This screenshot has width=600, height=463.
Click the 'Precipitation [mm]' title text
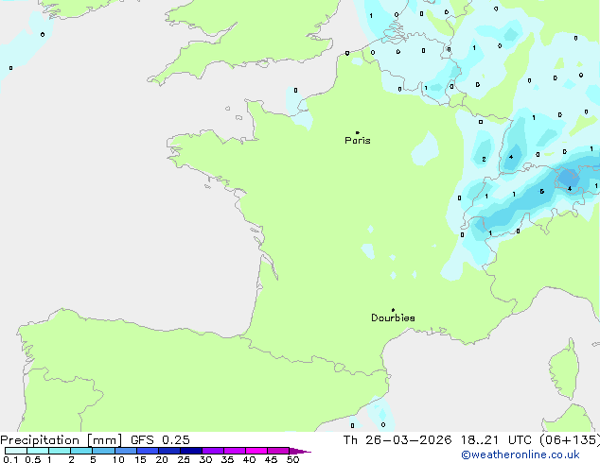[62, 440]
